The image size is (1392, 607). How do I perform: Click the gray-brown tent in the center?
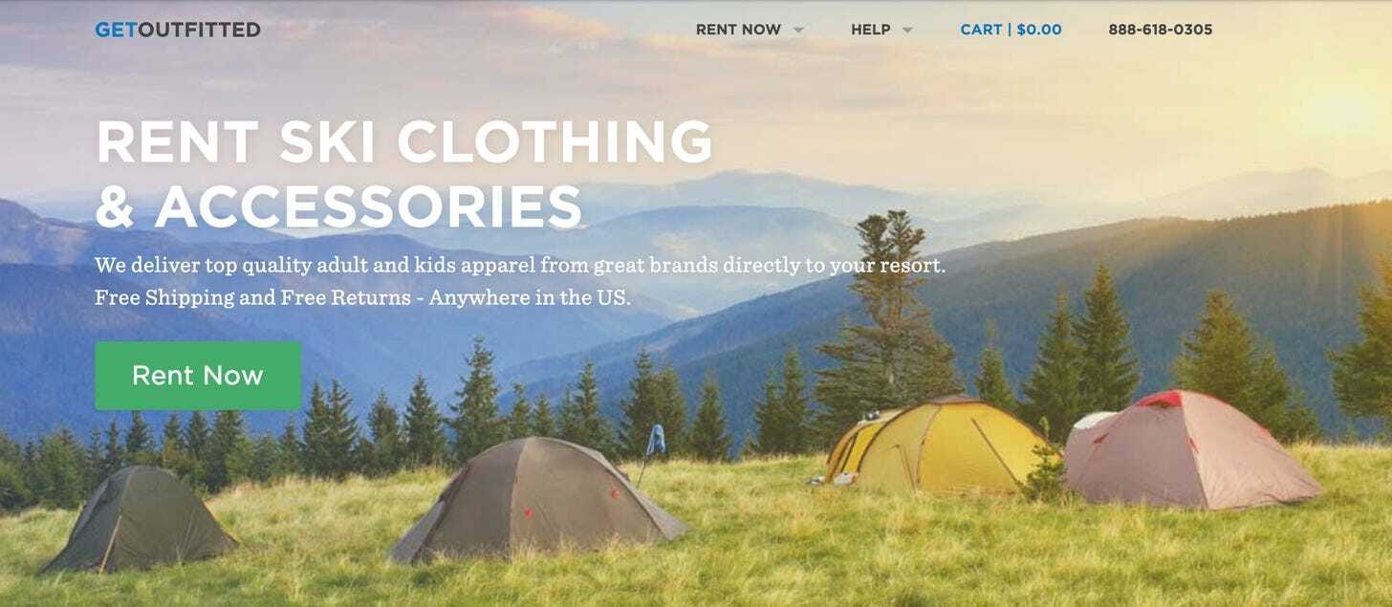tap(537, 499)
